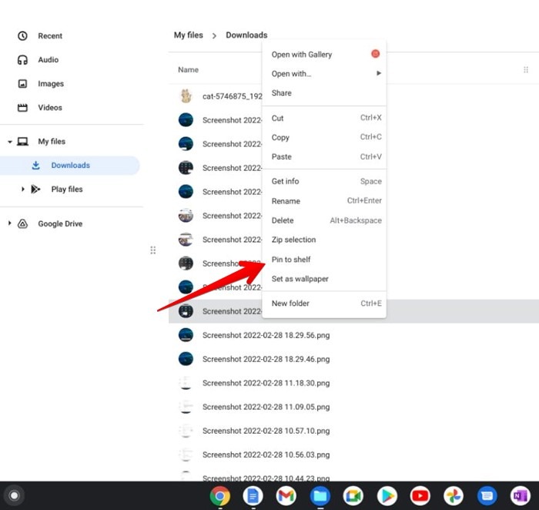This screenshot has width=539, height=510.
Task: Collapse the My files tree
Action: pyautogui.click(x=10, y=142)
